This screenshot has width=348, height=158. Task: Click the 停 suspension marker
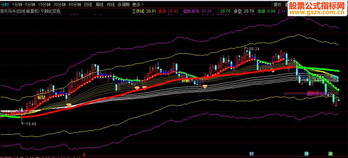point(306,153)
